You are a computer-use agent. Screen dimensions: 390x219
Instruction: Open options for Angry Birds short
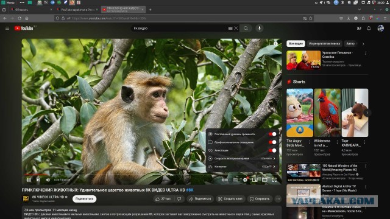[x=310, y=142]
